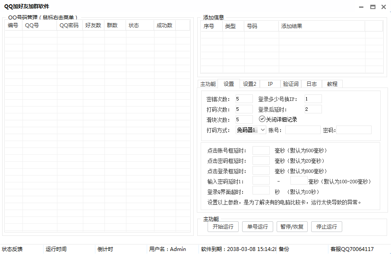
Task: Click the 开始运行 button
Action: tap(223, 226)
